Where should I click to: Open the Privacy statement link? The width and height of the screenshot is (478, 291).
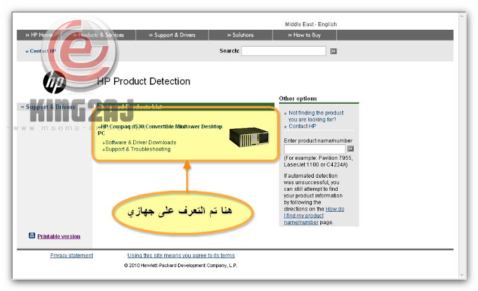[x=72, y=255]
